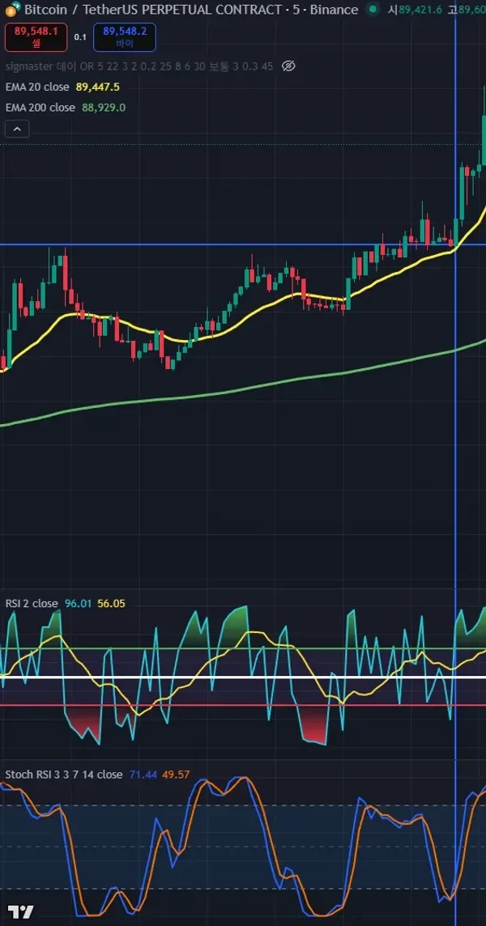
Task: Click EMA 20 value 89,447.5
Action: coord(97,87)
